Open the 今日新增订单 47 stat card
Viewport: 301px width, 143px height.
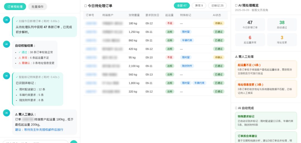pos(250,25)
